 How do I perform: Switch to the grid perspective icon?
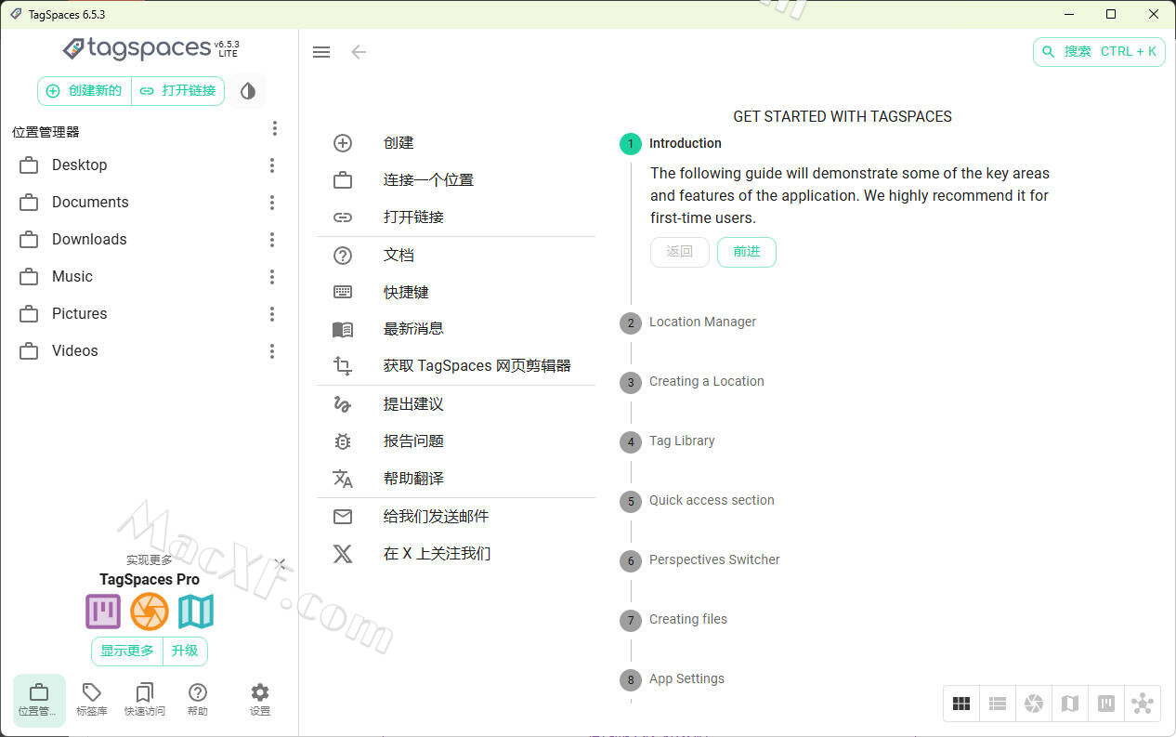click(961, 704)
